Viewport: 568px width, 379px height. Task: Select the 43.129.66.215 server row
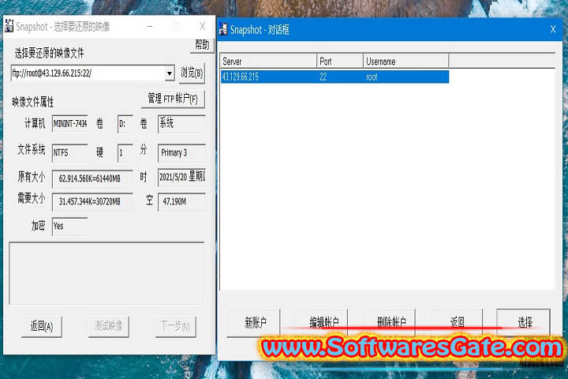click(x=334, y=77)
